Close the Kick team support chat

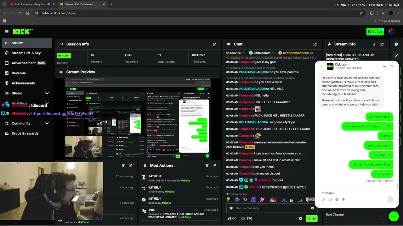392,66
